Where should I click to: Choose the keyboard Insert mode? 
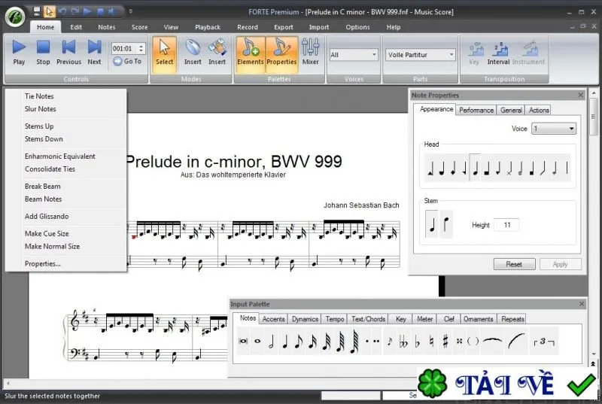[x=217, y=53]
